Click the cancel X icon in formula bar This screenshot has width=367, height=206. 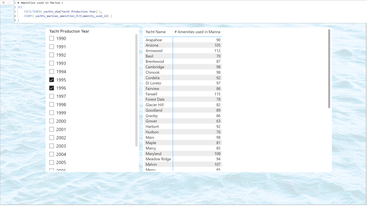pyautogui.click(x=4, y=3)
